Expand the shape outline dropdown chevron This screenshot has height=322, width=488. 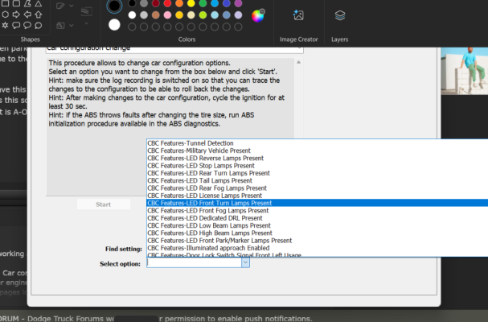pyautogui.click(x=72, y=6)
